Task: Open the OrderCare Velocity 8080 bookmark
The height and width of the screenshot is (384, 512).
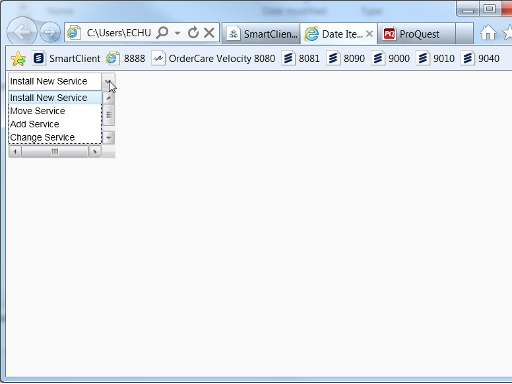Action: (213, 59)
